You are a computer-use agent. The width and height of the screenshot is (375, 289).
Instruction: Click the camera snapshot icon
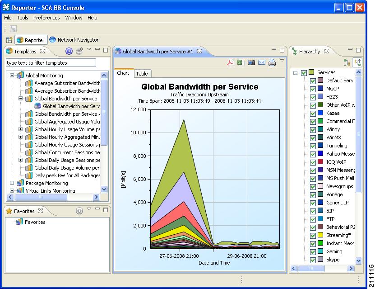click(251, 62)
